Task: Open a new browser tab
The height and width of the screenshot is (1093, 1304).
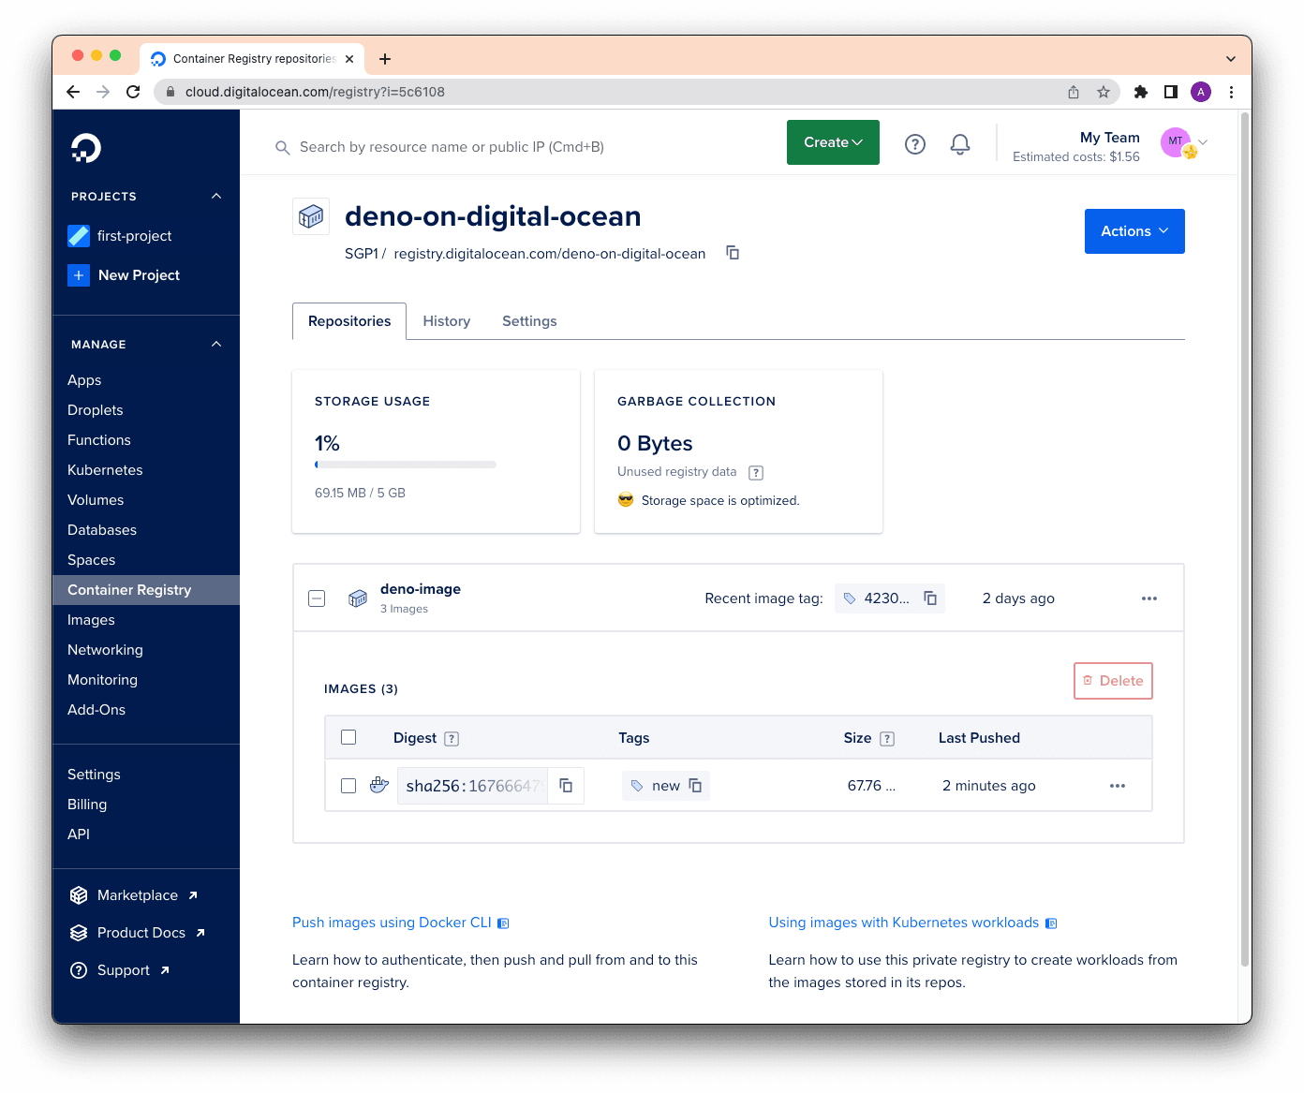Action: (x=385, y=59)
